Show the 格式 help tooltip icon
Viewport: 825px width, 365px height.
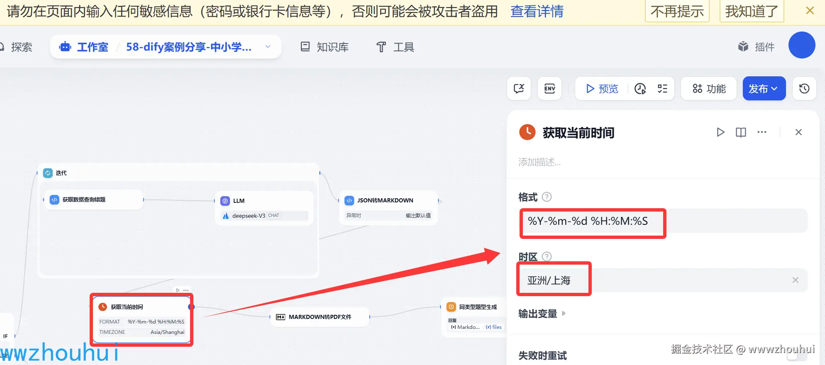point(547,197)
